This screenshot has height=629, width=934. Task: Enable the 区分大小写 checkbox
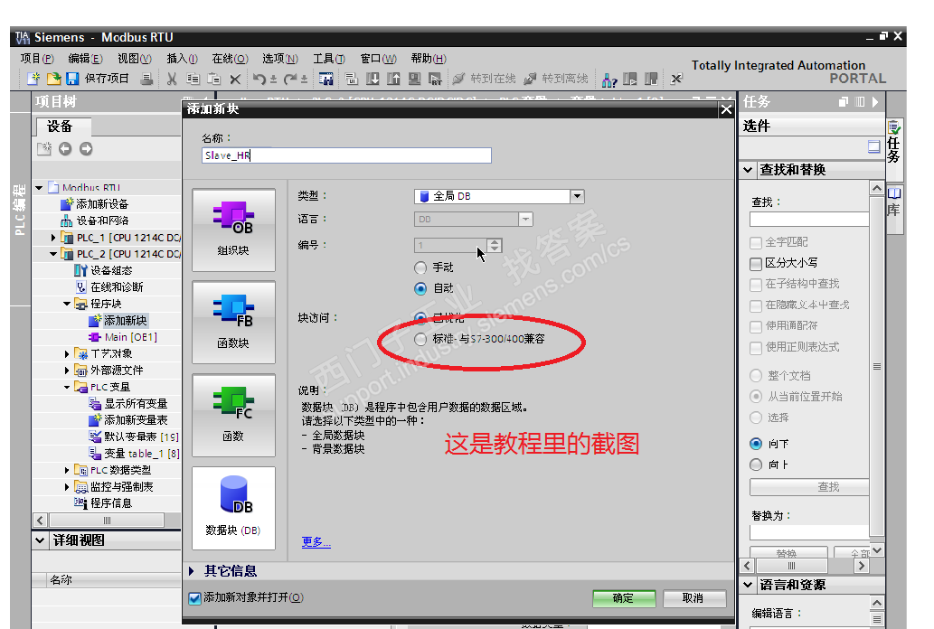756,263
